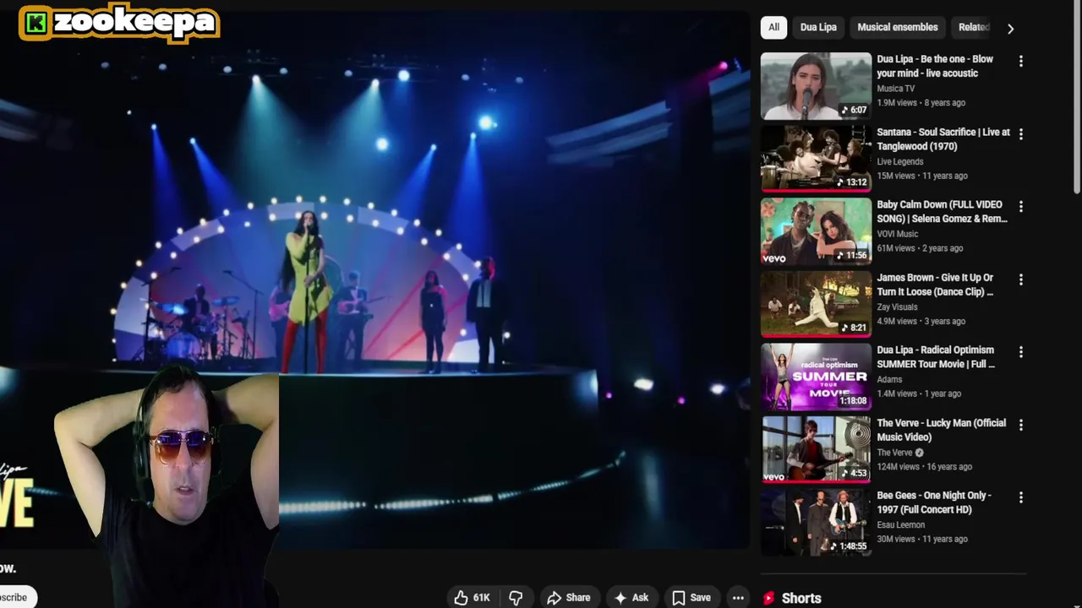This screenshot has height=608, width=1082.
Task: Open title 'Bee Gees - One Night Only - 1997'
Action: (933, 502)
